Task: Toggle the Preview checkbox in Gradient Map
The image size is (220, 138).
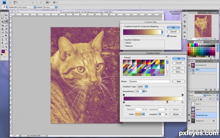Action: (x=168, y=36)
